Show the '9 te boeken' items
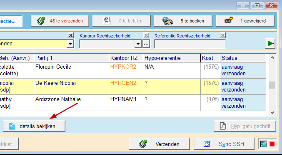The height and width of the screenshot is (156, 282). (183, 21)
